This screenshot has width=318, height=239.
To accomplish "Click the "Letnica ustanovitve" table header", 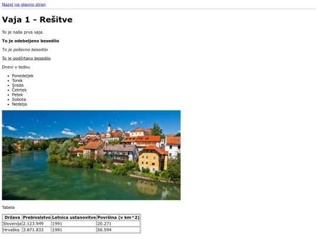I will (74, 217).
